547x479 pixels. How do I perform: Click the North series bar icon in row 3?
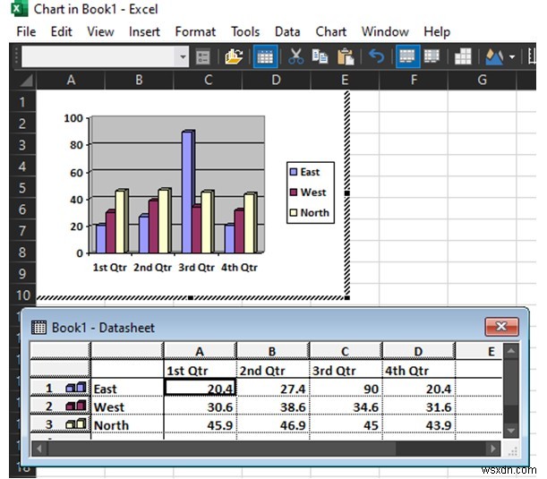click(x=76, y=424)
